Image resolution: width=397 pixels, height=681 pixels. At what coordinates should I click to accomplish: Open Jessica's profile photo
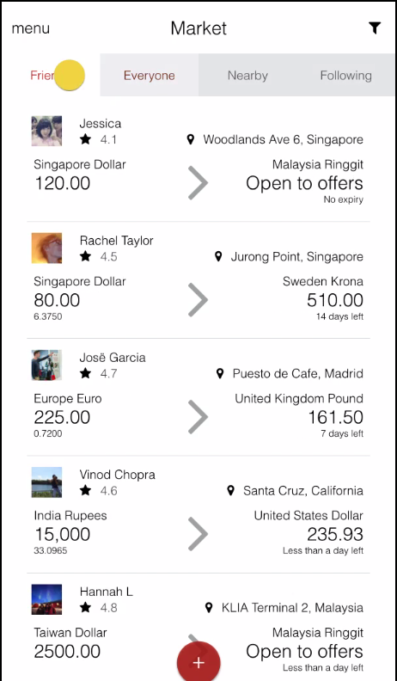point(46,131)
